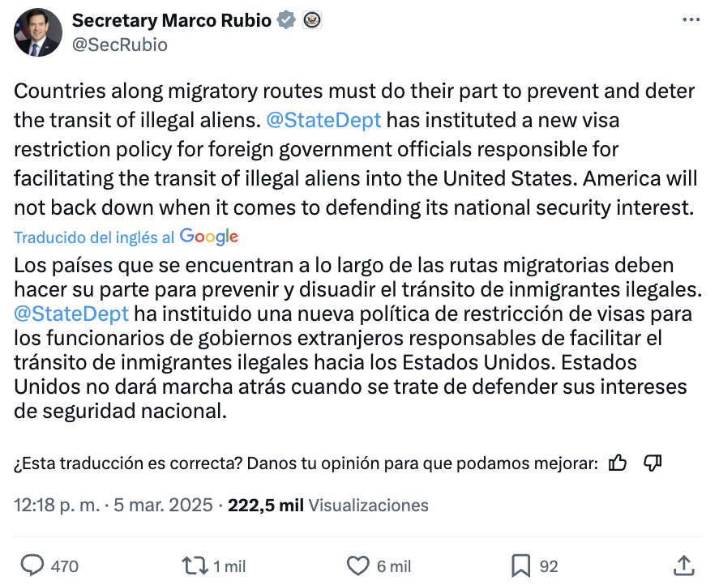Click the 470 replies count

pos(65,566)
